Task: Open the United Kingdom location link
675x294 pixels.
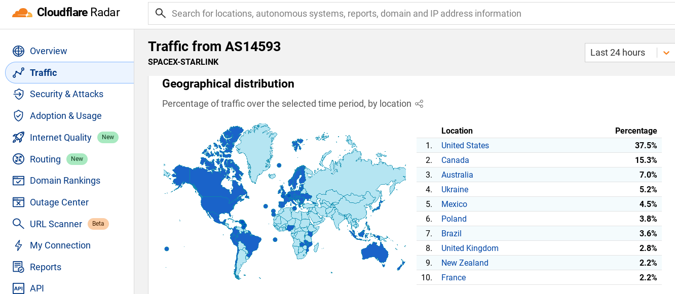Action: pyautogui.click(x=470, y=248)
